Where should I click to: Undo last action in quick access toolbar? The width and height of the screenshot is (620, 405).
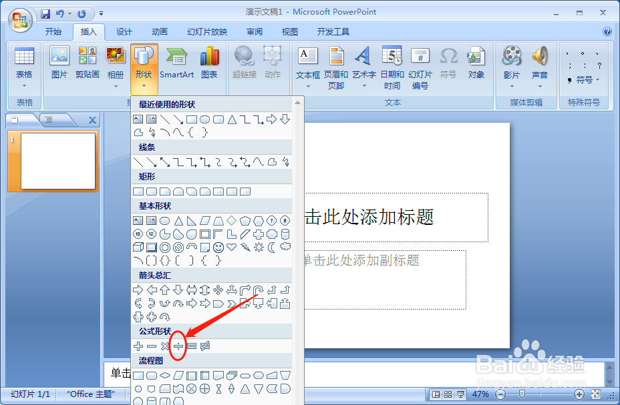(60, 14)
